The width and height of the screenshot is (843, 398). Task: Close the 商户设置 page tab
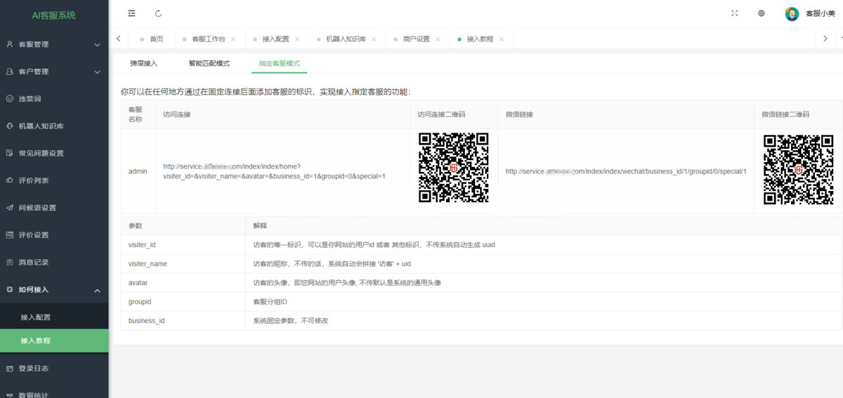pyautogui.click(x=438, y=39)
